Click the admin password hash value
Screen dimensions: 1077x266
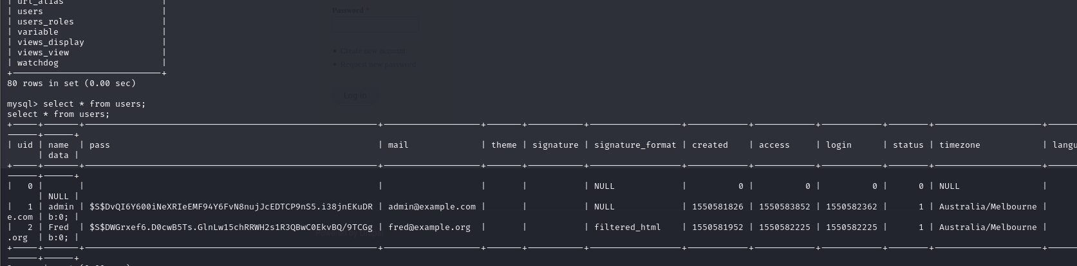pos(231,207)
